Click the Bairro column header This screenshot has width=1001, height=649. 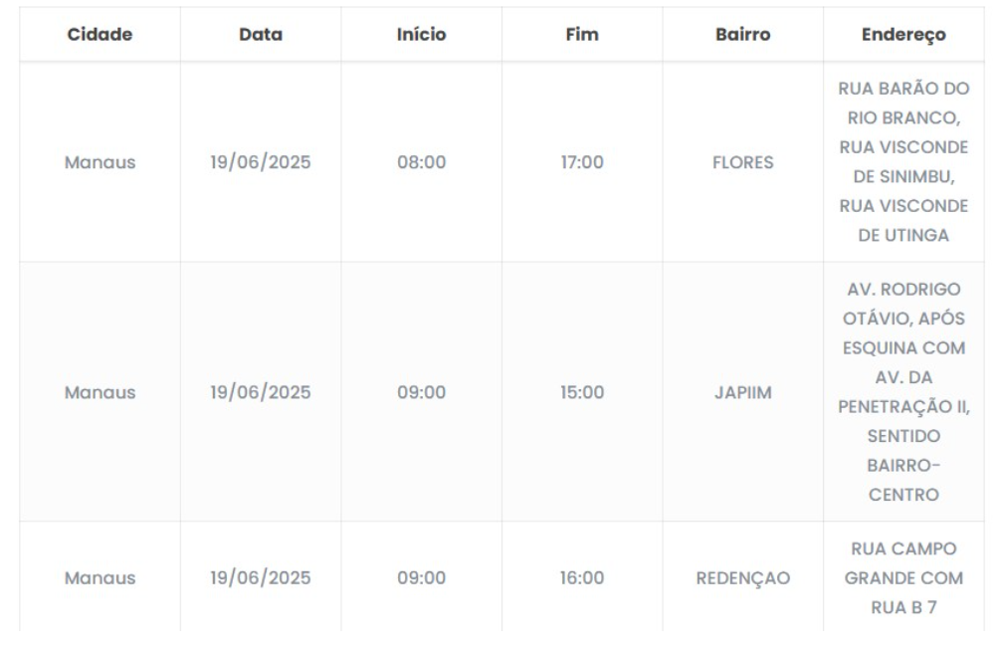pos(743,35)
